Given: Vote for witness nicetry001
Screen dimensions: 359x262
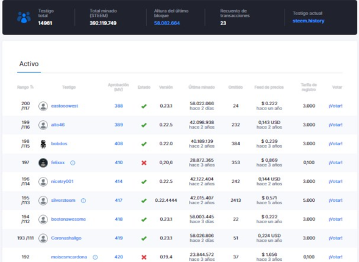Looking at the screenshot, I should pyautogui.click(x=335, y=182).
